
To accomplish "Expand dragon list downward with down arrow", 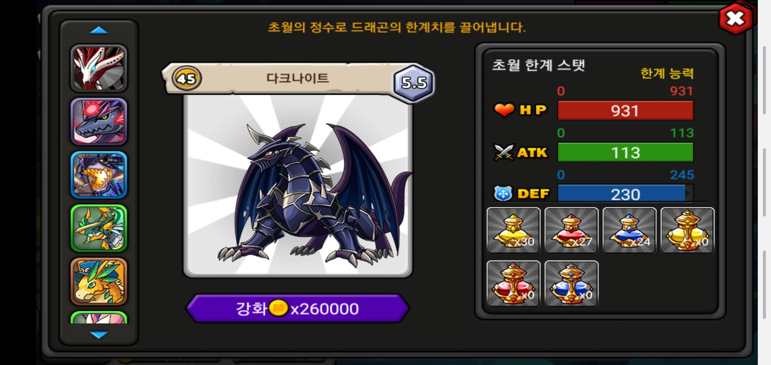I will pyautogui.click(x=99, y=335).
